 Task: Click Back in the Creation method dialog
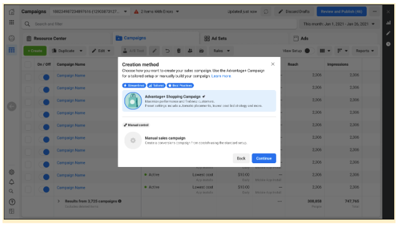click(x=241, y=158)
